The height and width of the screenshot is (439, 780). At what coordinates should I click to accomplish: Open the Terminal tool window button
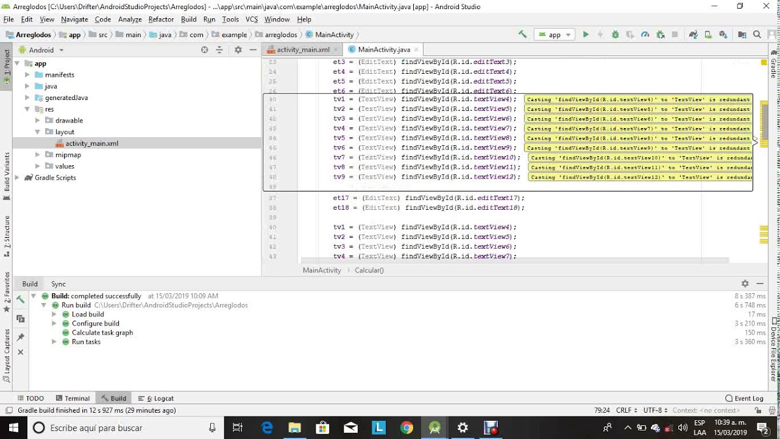[x=73, y=398]
